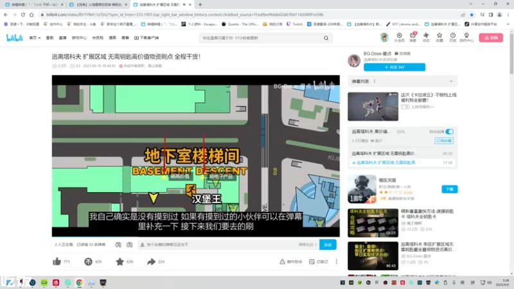Open the 会员购 navigation item
This screenshot has width=514, height=289.
coord(98,38)
